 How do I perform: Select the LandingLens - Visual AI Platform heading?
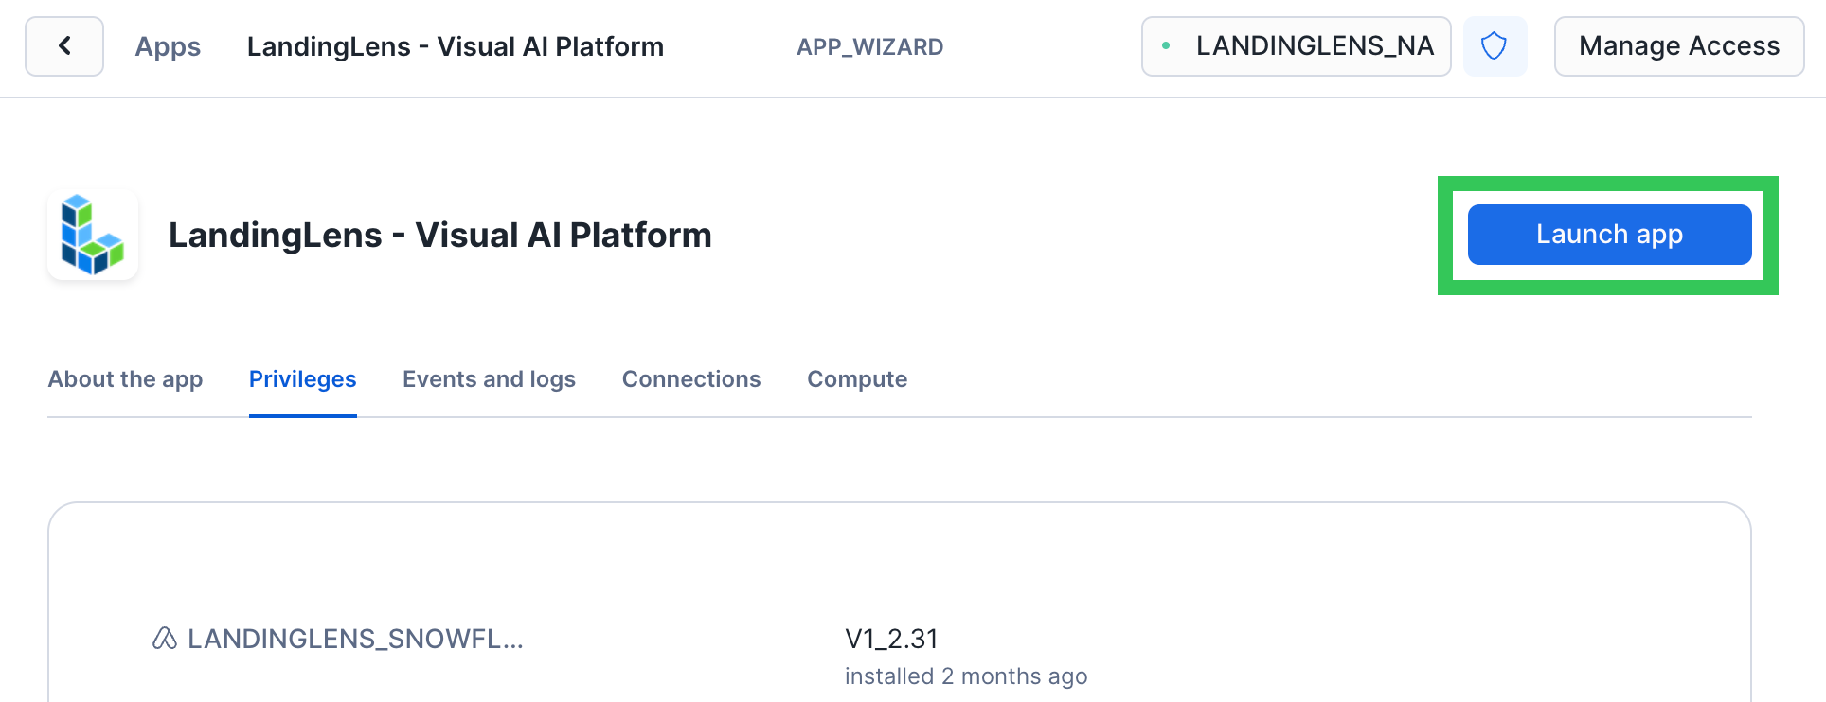tap(440, 235)
